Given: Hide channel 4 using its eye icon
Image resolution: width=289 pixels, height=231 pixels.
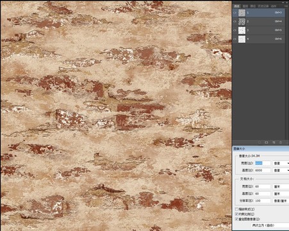Looking at the screenshot, I should (235, 39).
